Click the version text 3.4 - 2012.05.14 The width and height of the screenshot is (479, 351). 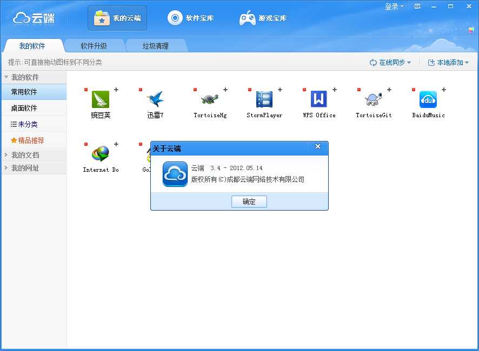click(x=236, y=168)
